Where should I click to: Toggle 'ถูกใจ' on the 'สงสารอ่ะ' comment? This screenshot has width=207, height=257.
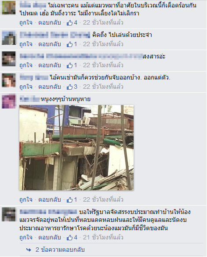pyautogui.click(x=26, y=65)
